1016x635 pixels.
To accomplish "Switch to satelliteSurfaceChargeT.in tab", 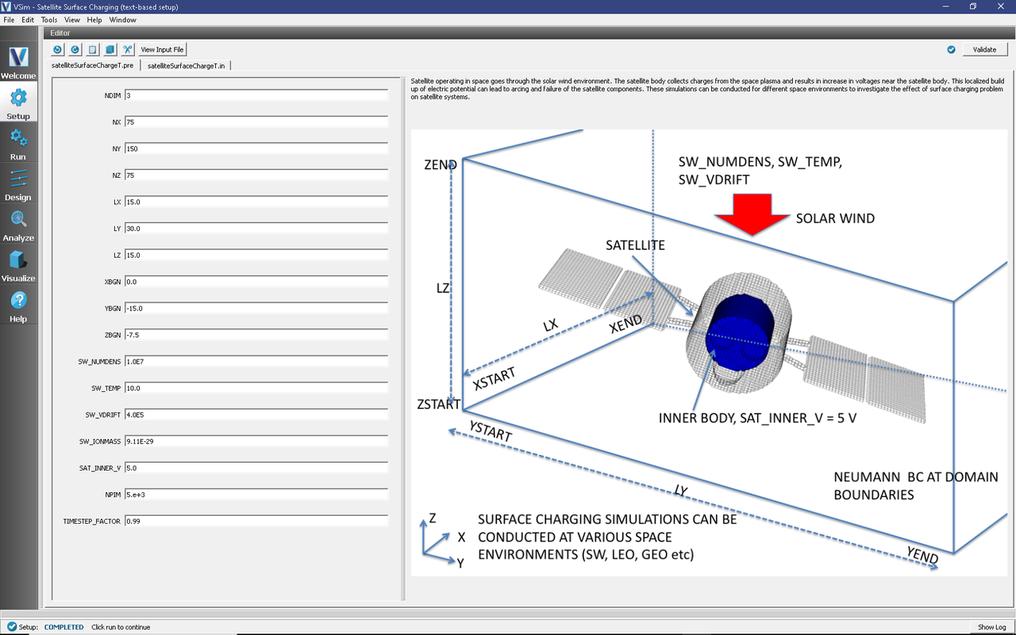I will click(187, 66).
